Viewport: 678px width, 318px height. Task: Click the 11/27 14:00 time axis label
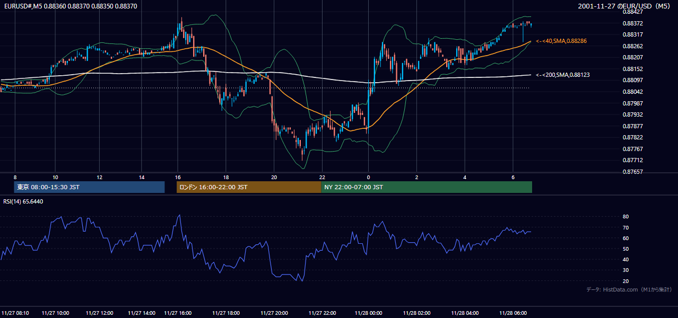(x=142, y=313)
